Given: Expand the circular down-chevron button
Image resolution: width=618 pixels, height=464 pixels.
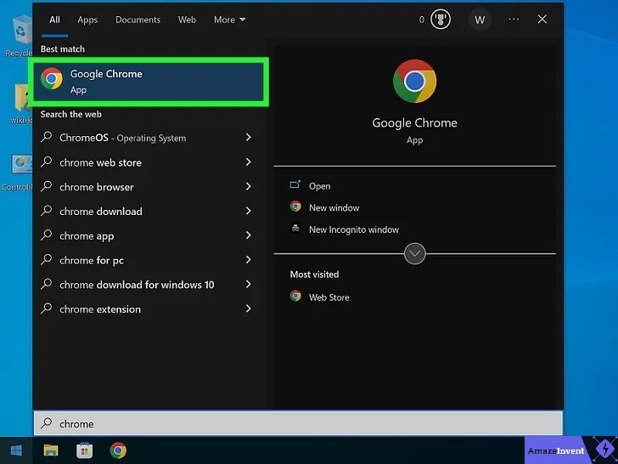Looking at the screenshot, I should tap(414, 254).
